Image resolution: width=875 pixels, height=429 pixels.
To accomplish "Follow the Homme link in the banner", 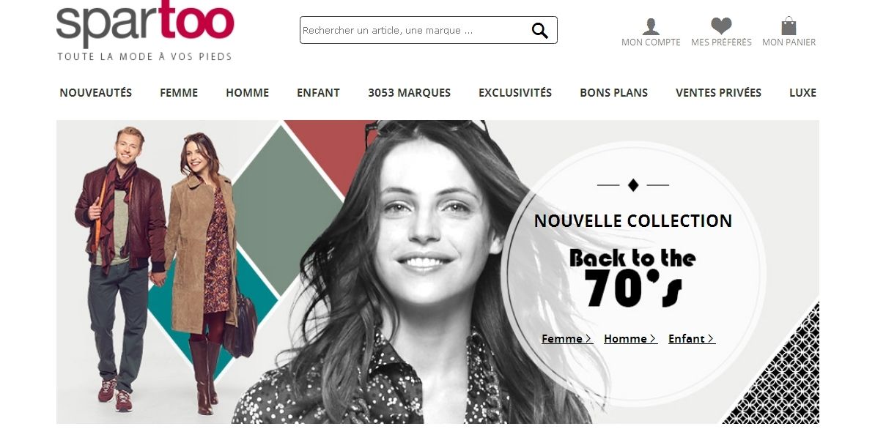I will 630,339.
